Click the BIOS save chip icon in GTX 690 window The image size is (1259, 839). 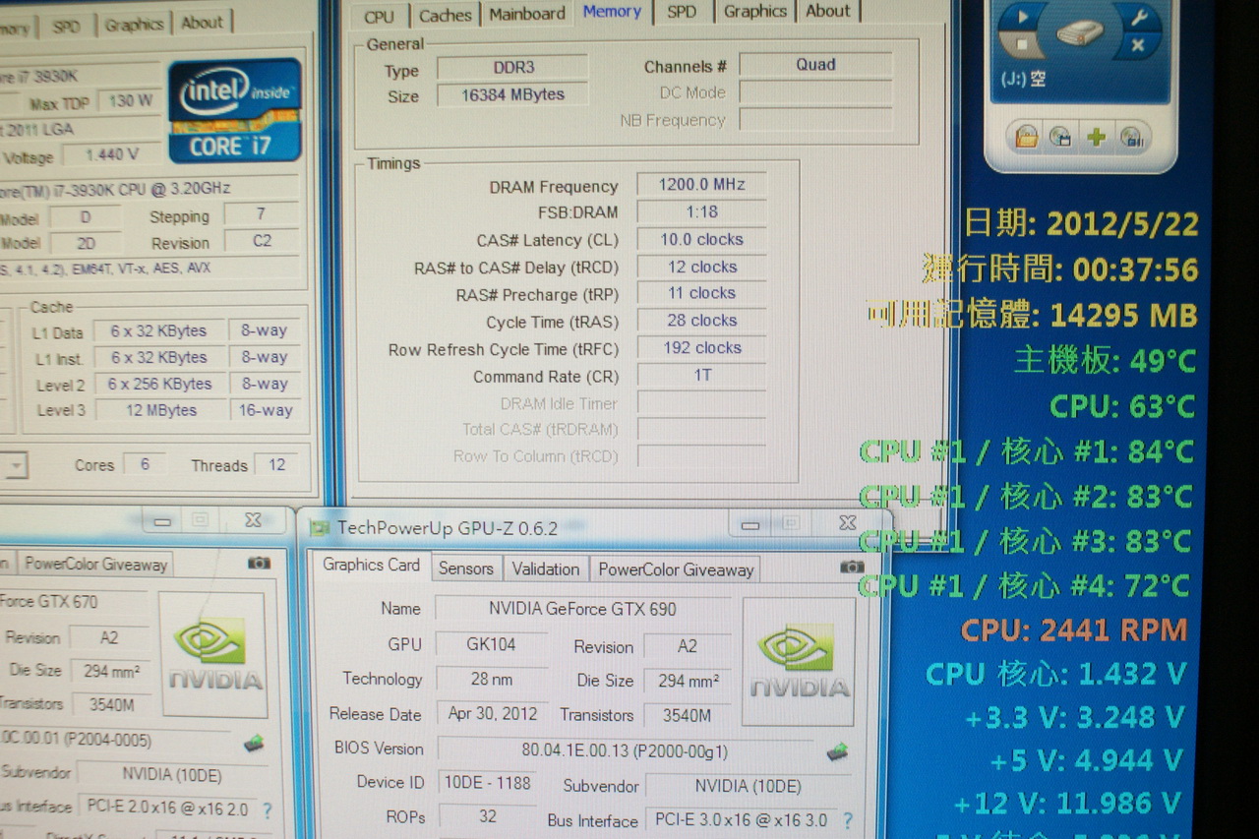point(837,751)
